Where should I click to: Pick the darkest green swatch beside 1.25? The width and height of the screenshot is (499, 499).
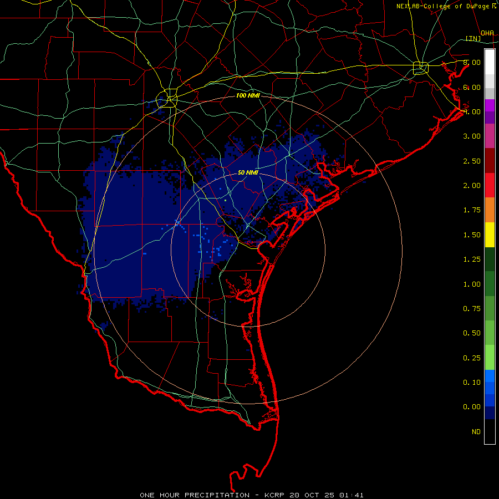click(x=490, y=259)
